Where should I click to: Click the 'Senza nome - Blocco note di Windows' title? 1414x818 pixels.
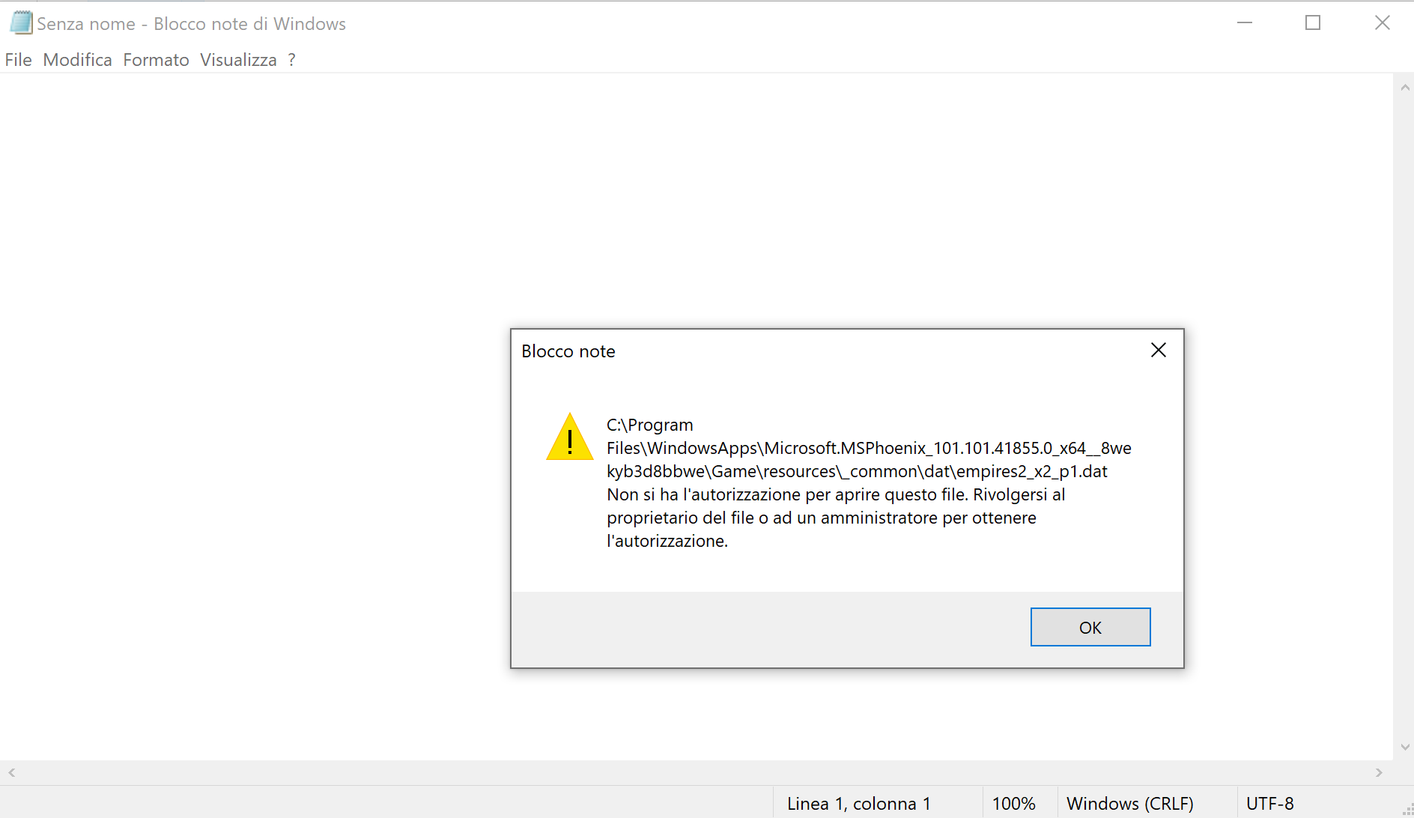[192, 24]
